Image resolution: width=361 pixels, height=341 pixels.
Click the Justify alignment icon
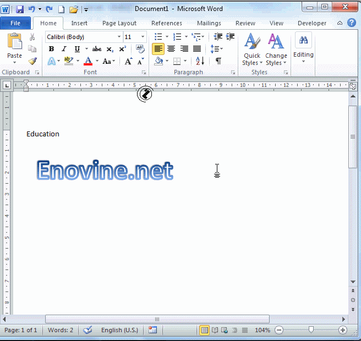[196, 49]
